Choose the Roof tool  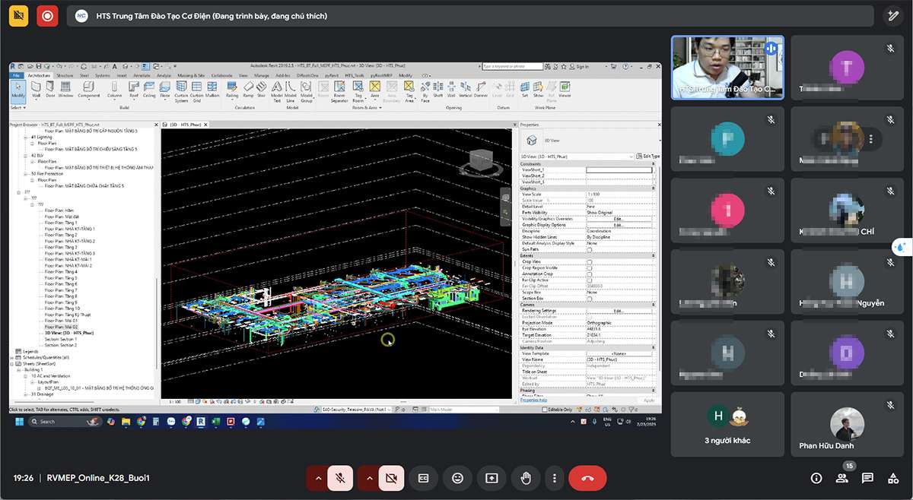pyautogui.click(x=133, y=90)
